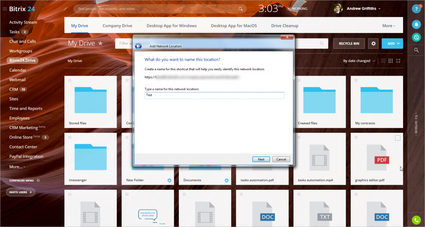The image size is (425, 227).
Task: Expand the ADD button dropdown
Action: pyautogui.click(x=398, y=43)
